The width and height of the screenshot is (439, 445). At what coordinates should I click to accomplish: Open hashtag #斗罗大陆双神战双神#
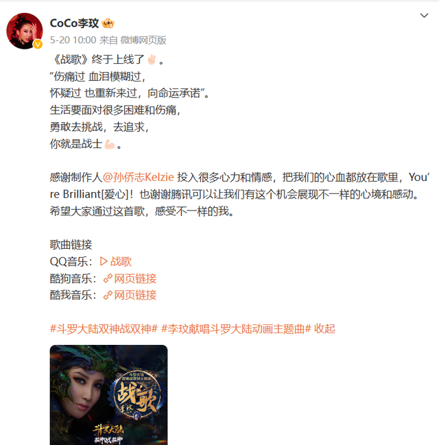tap(104, 329)
